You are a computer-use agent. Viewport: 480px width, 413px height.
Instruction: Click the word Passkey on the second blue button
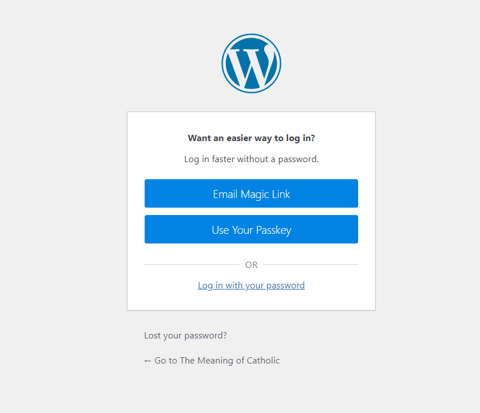(274, 230)
